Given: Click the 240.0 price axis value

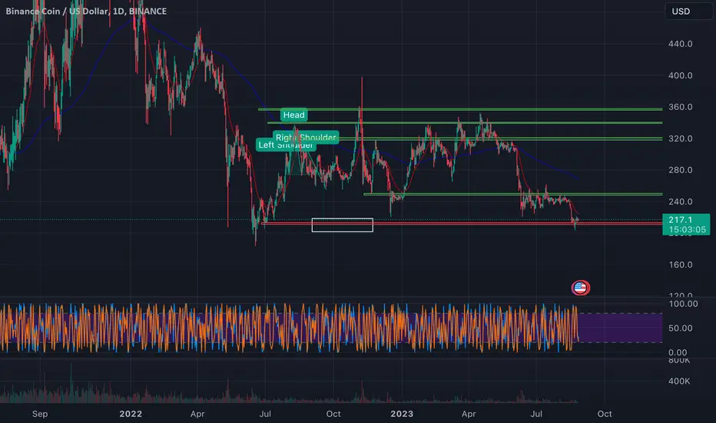Looking at the screenshot, I should [681, 202].
